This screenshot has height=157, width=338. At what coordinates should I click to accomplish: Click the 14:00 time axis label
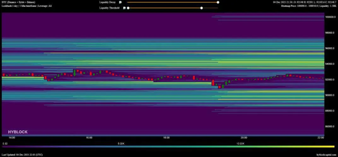(12, 138)
